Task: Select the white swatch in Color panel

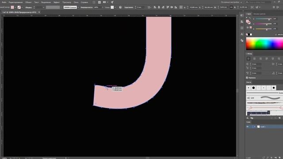Action: 251,34
